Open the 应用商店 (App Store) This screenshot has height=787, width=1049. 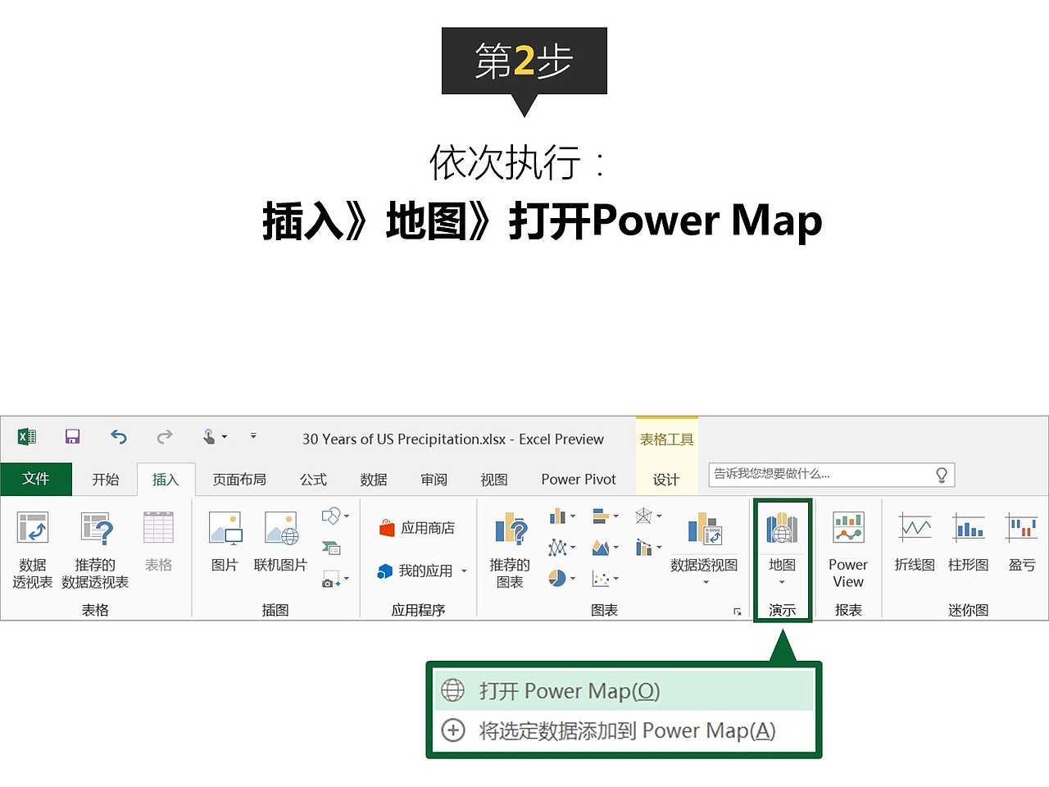click(x=418, y=527)
